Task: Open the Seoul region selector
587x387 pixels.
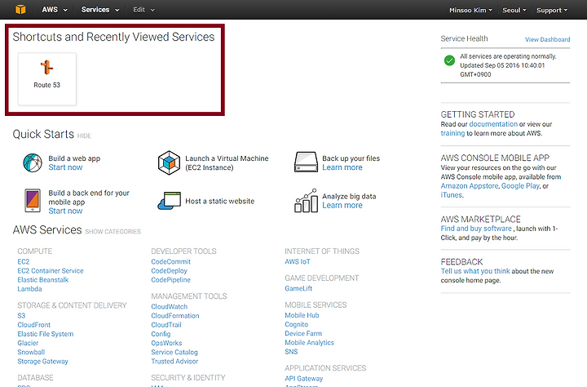Action: click(x=514, y=10)
